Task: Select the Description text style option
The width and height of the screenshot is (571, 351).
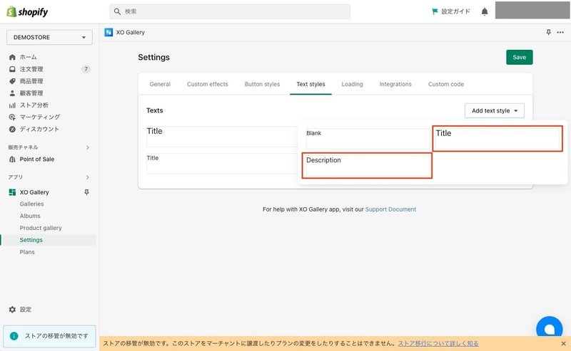Action: [x=367, y=166]
